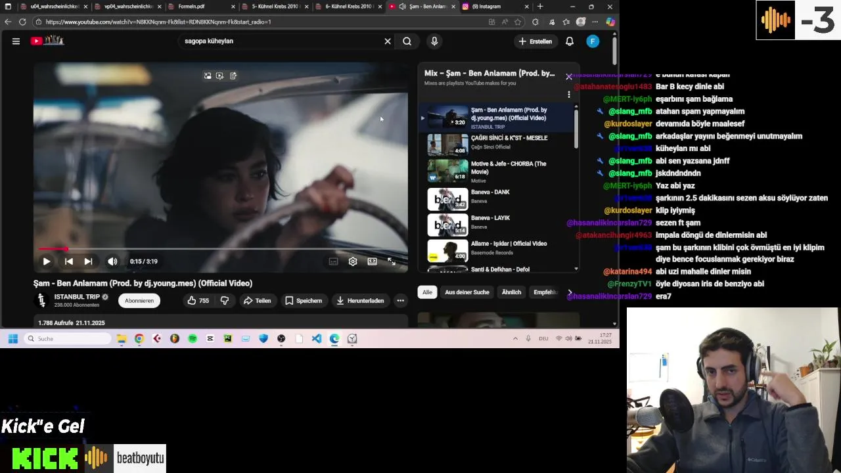Show more filter chips with arrow

[x=570, y=292]
